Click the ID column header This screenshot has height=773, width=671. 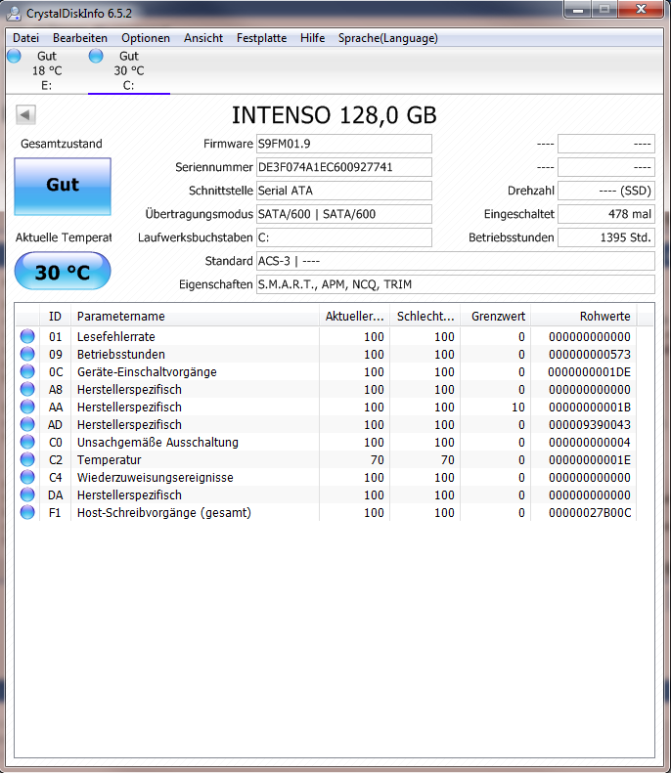coord(55,316)
